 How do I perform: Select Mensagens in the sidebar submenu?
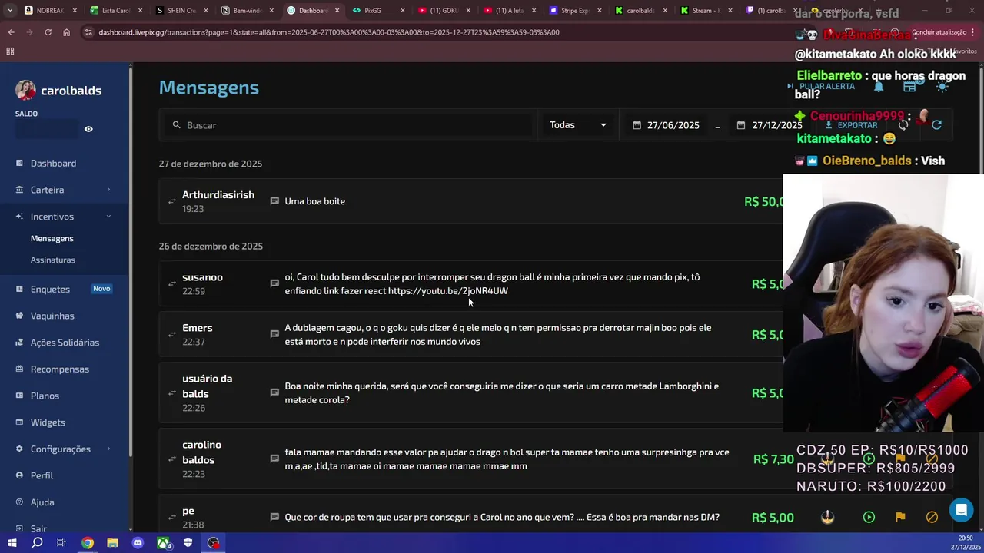click(52, 239)
